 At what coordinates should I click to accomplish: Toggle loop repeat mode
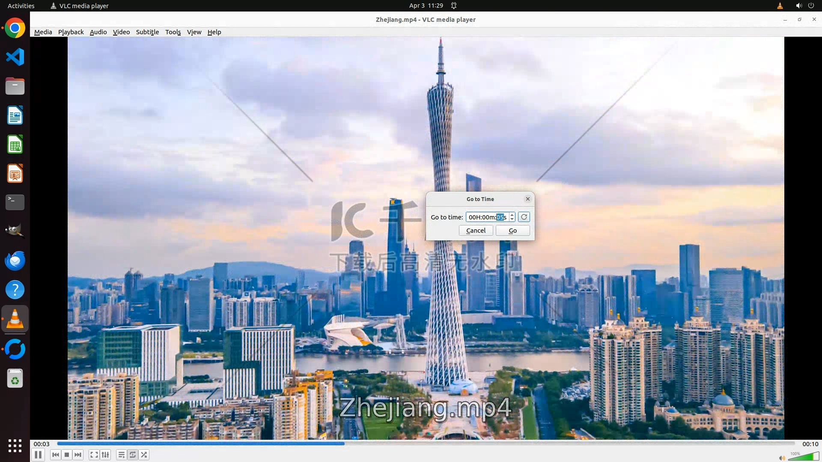click(x=133, y=455)
